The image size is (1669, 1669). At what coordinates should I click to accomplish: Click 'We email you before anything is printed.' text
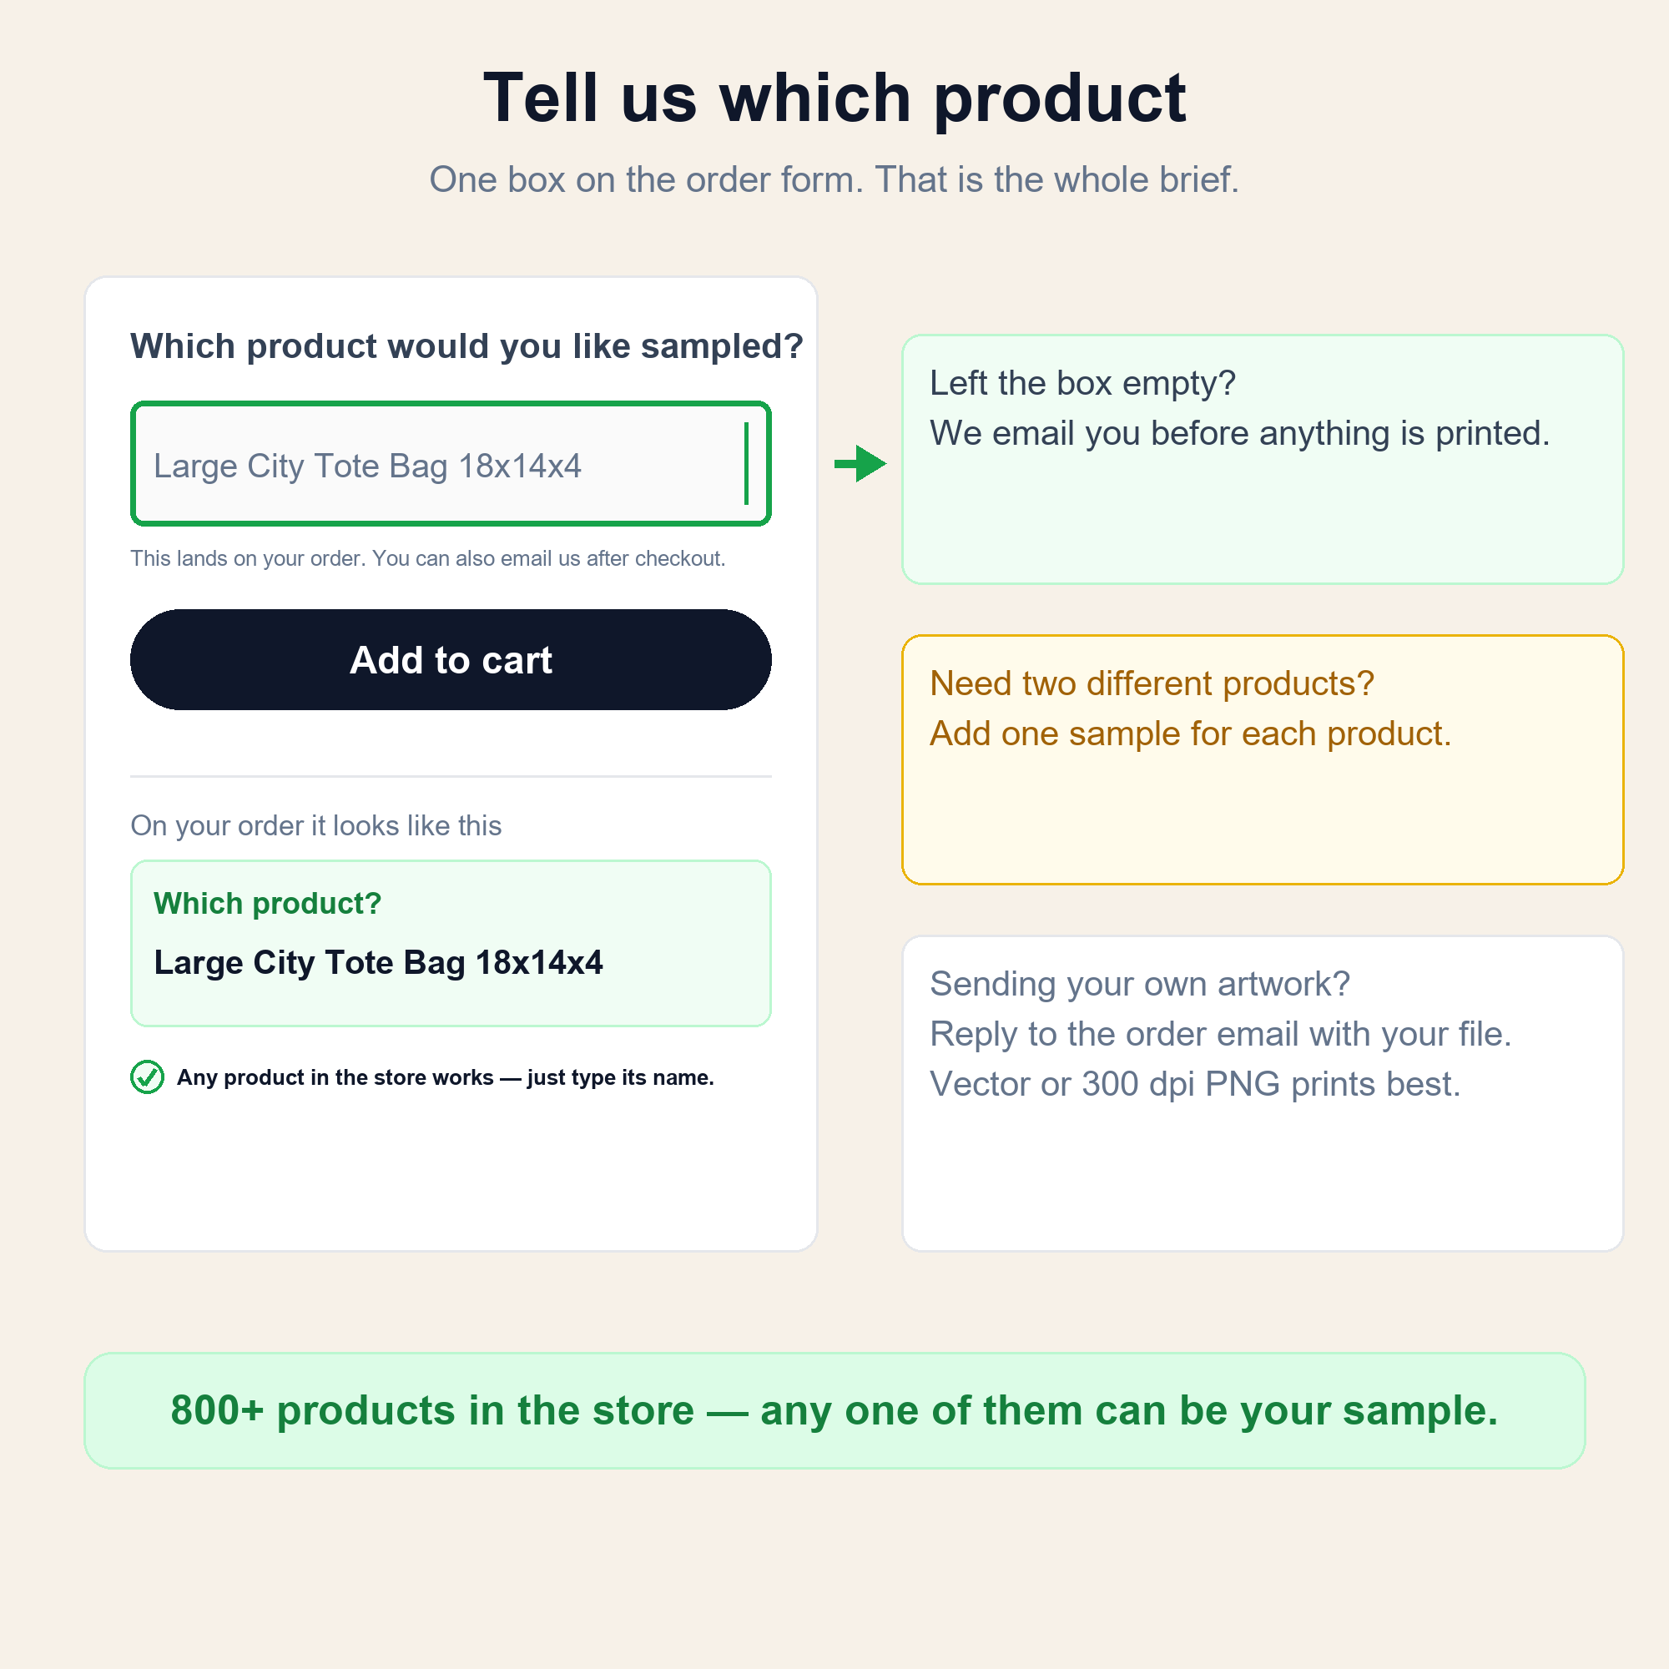pyautogui.click(x=1240, y=433)
